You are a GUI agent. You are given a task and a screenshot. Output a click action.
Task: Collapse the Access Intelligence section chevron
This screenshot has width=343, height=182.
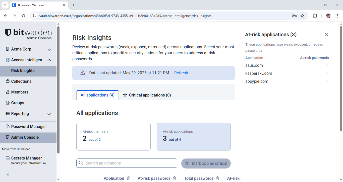(49, 60)
